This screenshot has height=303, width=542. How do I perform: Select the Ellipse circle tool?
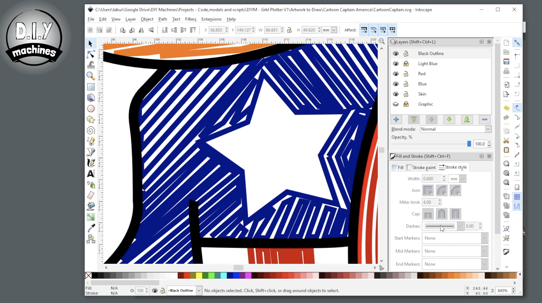[x=91, y=109]
